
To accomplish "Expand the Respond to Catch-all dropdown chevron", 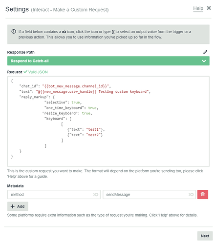I will (204, 61).
